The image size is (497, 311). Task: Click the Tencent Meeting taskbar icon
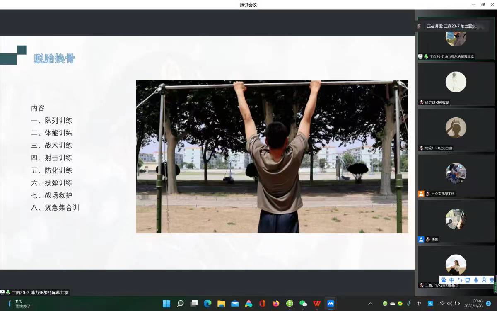tap(331, 304)
